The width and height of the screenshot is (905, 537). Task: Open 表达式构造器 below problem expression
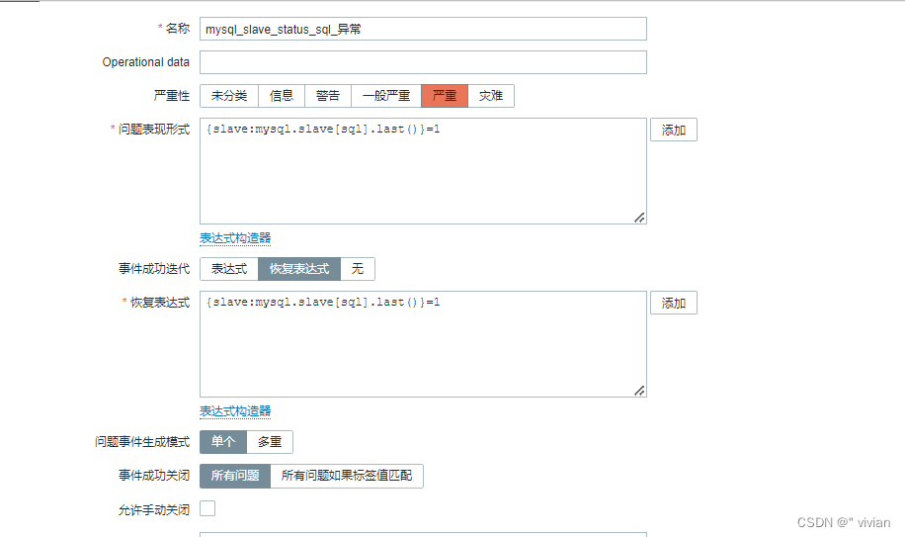235,238
